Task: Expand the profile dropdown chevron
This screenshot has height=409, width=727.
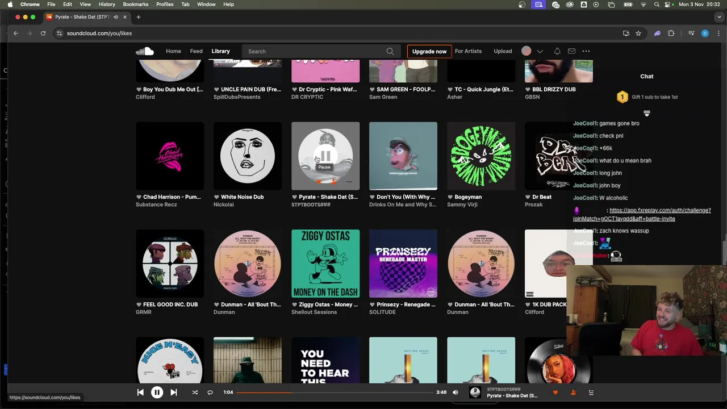Action: point(540,51)
